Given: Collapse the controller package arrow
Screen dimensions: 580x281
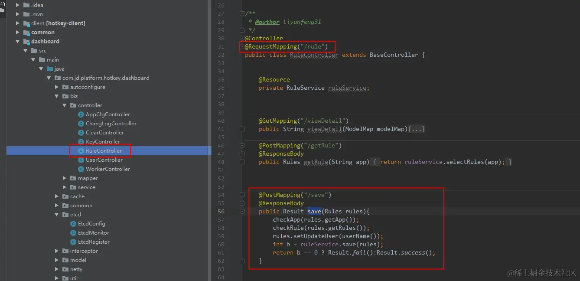Looking at the screenshot, I should (x=65, y=105).
